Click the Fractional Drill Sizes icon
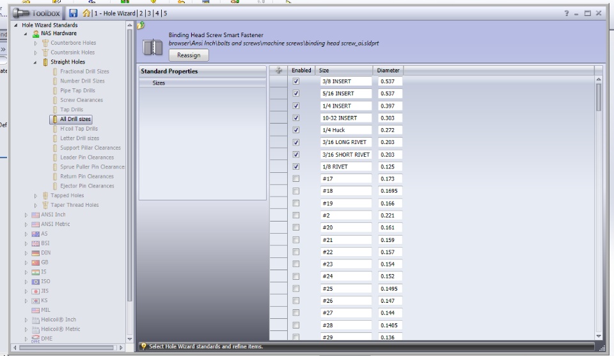Image resolution: width=614 pixels, height=356 pixels. [55, 71]
